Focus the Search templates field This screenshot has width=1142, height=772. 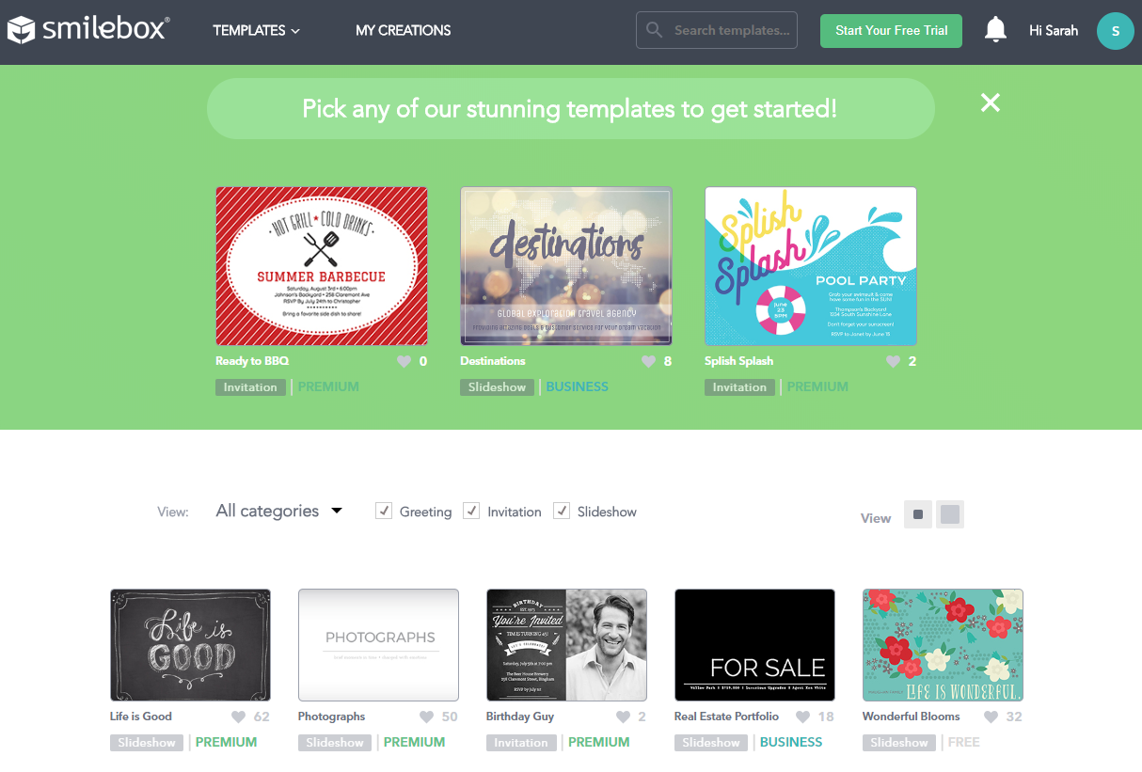pos(717,30)
